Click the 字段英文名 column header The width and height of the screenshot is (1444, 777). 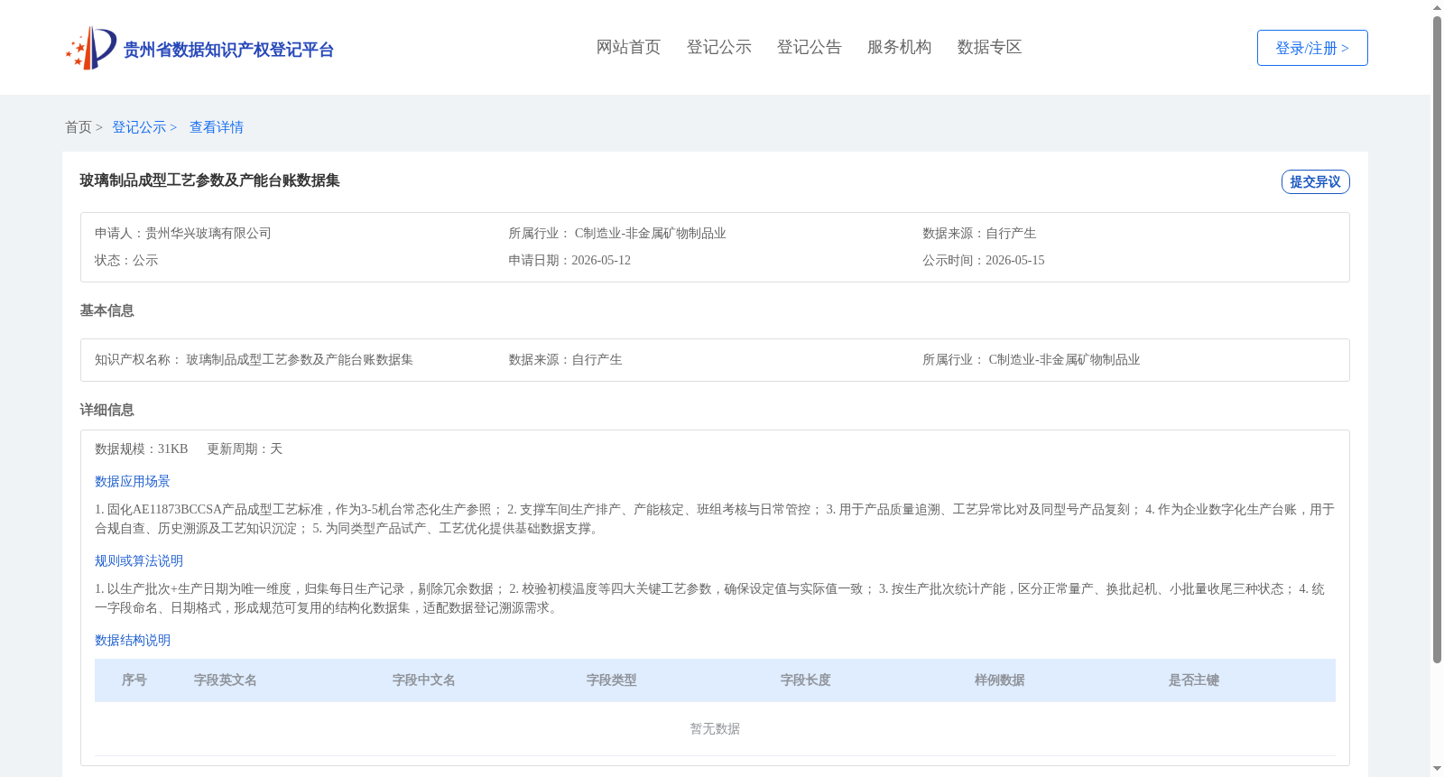(x=226, y=680)
